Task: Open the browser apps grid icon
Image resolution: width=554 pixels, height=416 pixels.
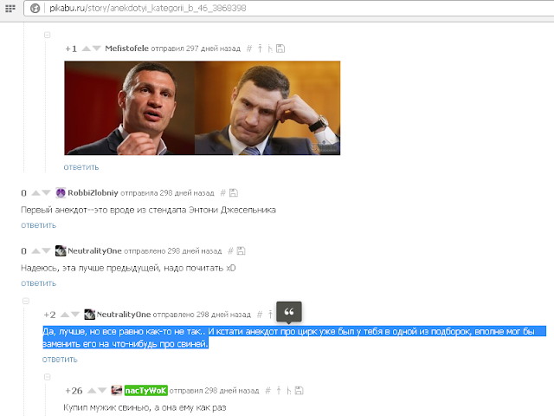Action: [10, 8]
